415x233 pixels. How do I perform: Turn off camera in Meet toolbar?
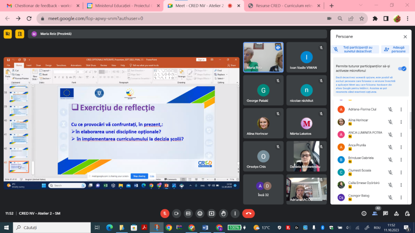coord(176,214)
